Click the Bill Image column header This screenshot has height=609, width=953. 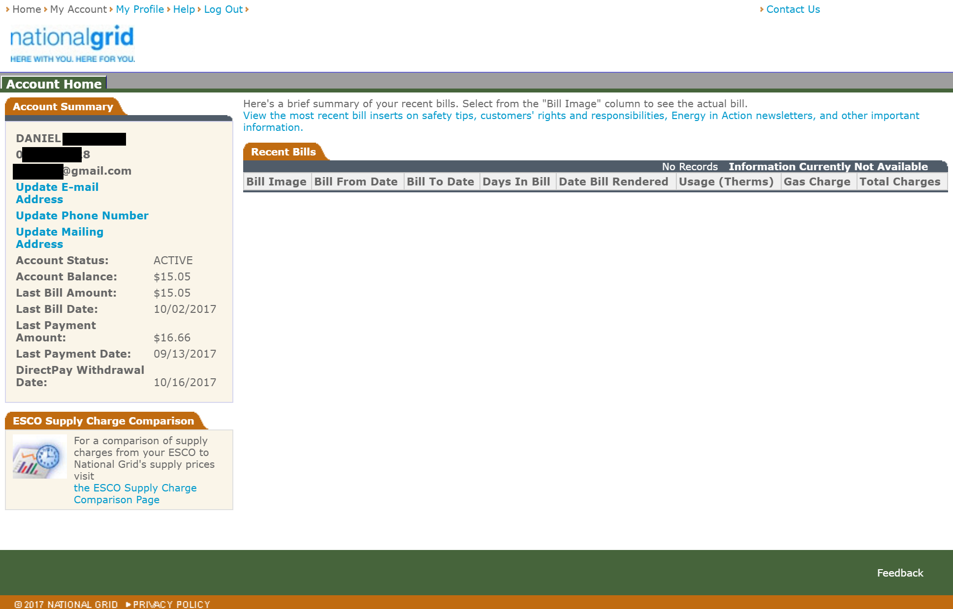point(277,182)
